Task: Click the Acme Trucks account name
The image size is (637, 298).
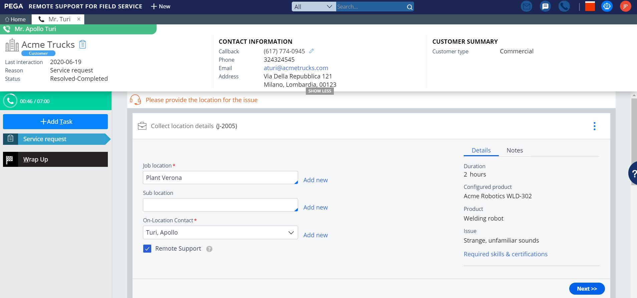Action: click(48, 44)
